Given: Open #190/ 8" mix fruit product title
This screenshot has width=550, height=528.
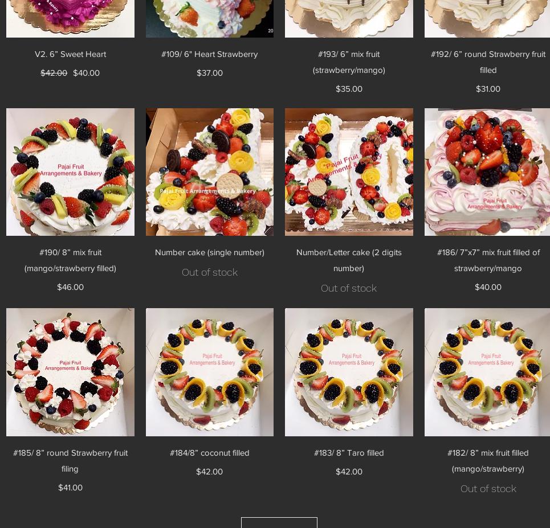Looking at the screenshot, I should [70, 260].
